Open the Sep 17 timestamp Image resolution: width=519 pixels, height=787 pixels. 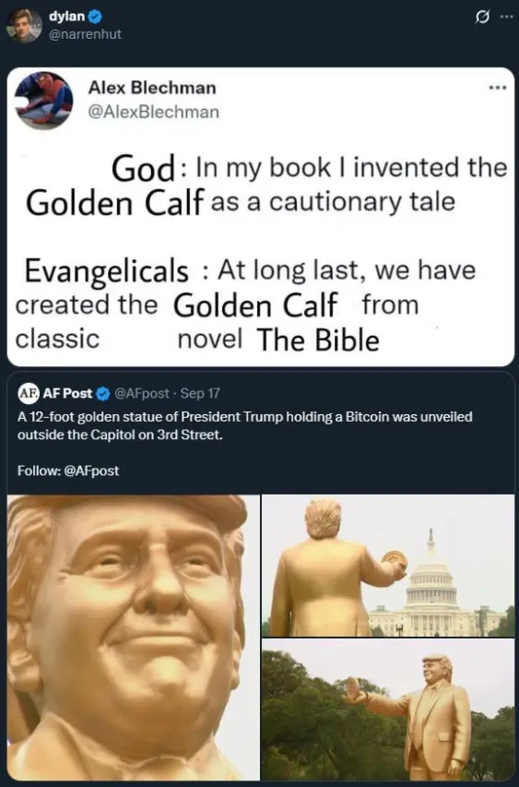coord(199,393)
